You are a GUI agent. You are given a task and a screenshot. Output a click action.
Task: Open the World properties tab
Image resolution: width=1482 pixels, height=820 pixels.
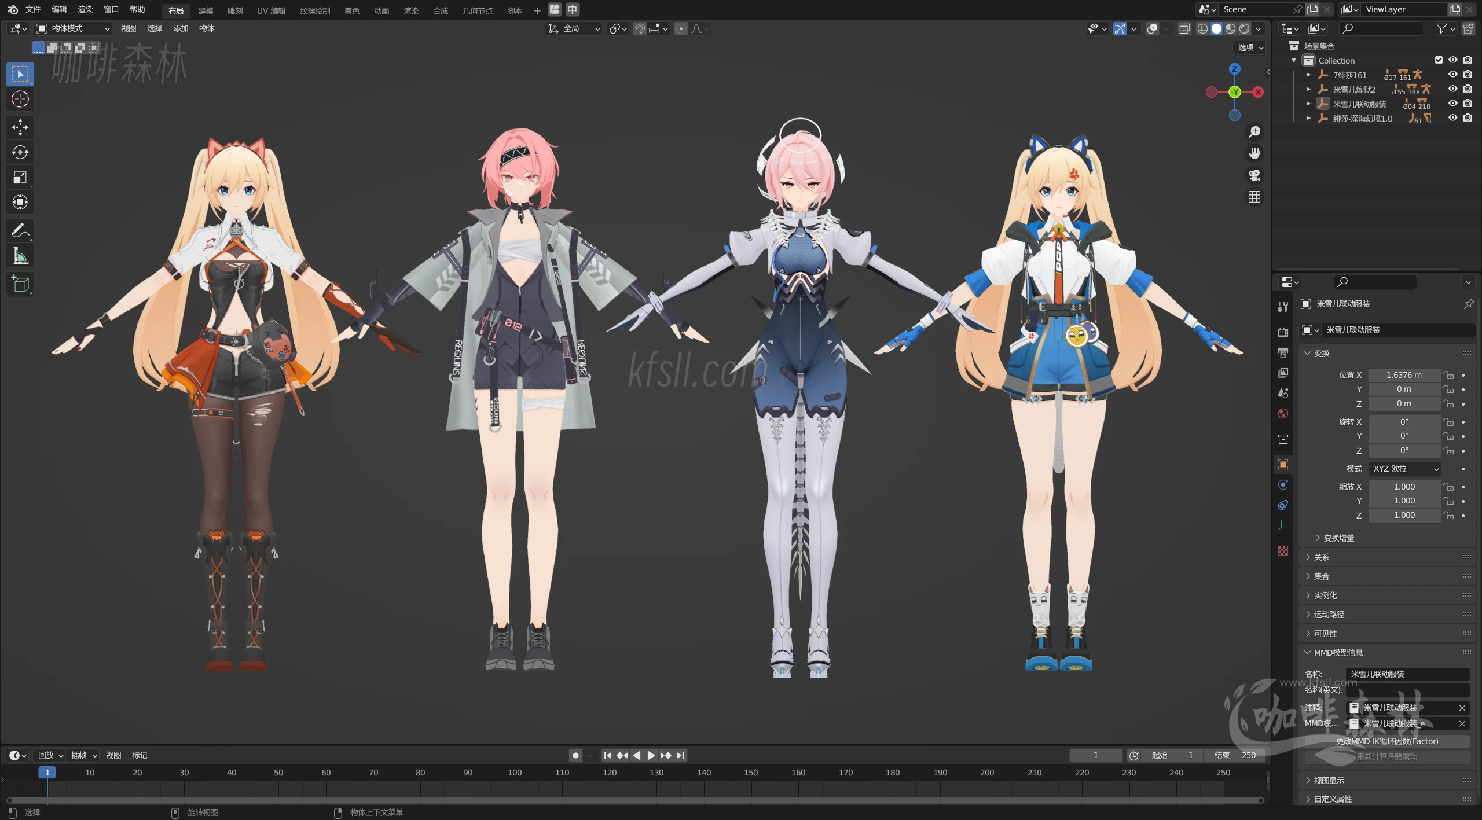(1283, 413)
